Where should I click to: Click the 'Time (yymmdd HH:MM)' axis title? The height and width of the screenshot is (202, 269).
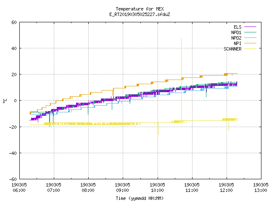(x=140, y=198)
